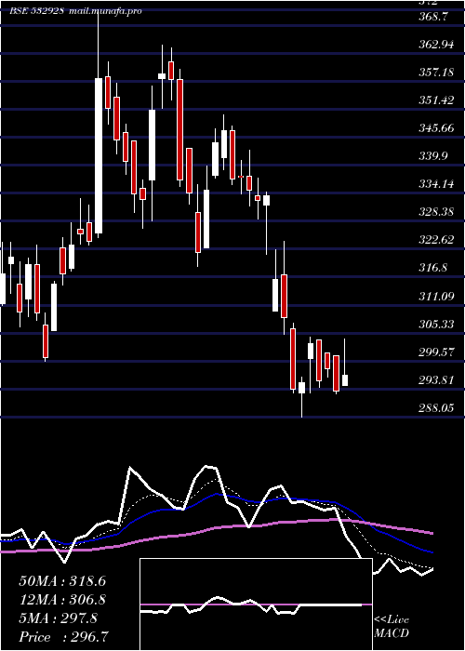
Task: Click the tallest white candlestick near 357
Action: pyautogui.click(x=99, y=155)
